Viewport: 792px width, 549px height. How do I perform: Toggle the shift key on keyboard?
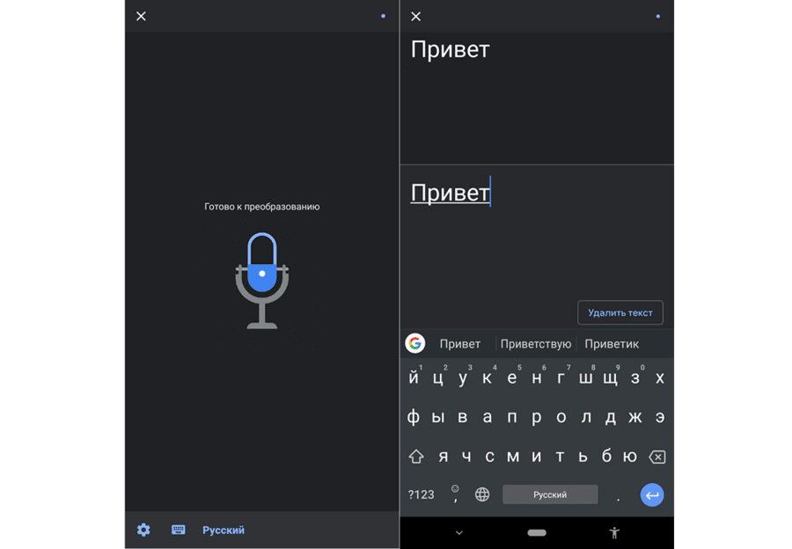[x=416, y=457]
